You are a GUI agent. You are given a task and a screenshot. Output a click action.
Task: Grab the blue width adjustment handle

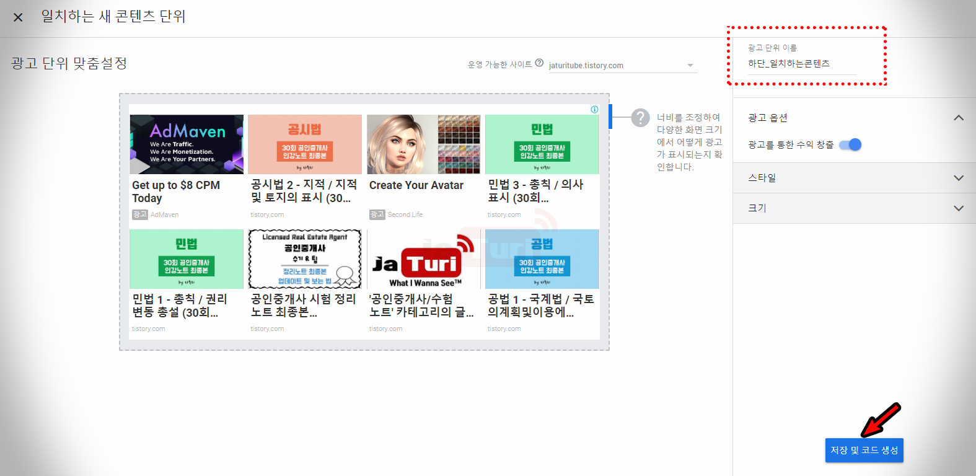610,117
